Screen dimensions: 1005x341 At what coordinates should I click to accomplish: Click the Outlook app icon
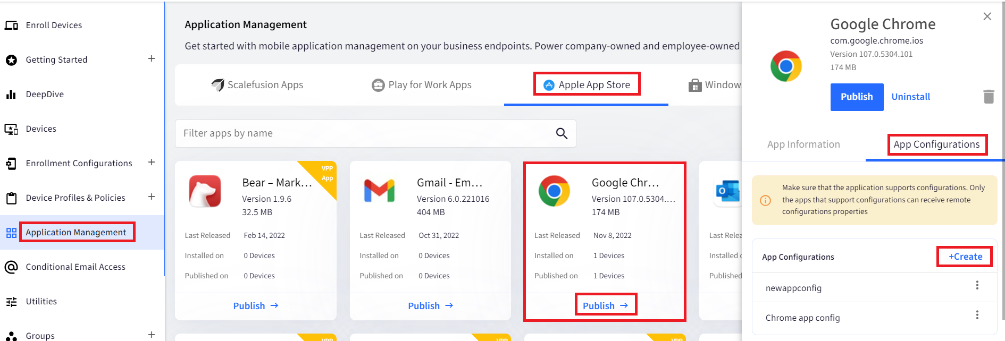click(728, 191)
